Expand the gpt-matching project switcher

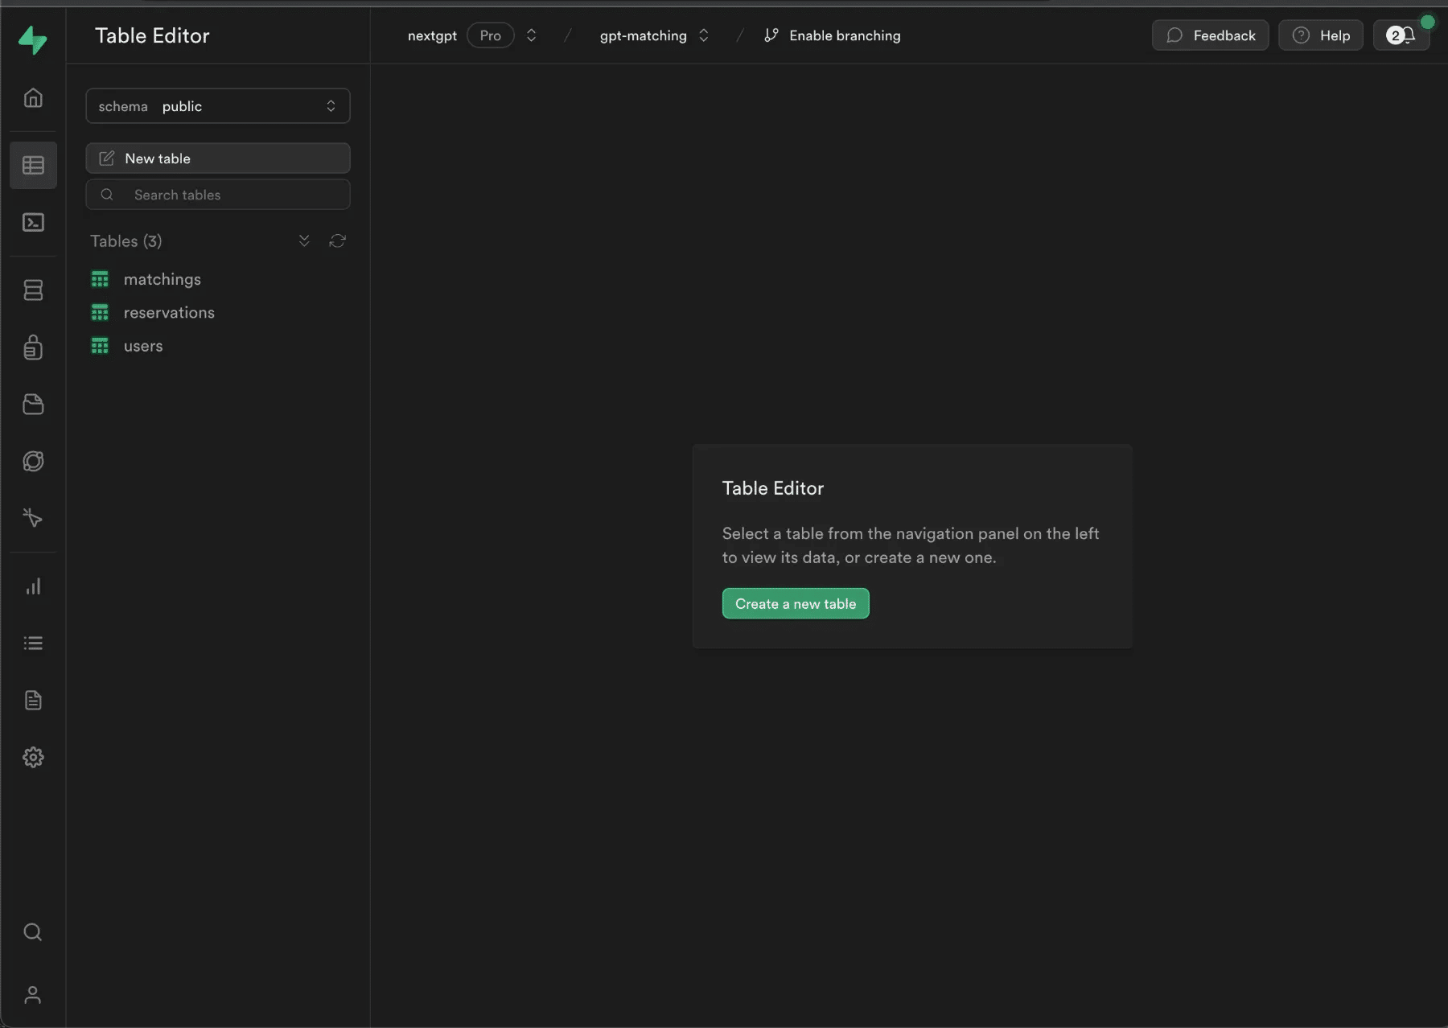(x=703, y=35)
